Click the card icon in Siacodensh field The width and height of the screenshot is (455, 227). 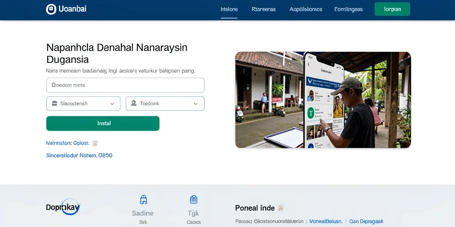[x=54, y=103]
